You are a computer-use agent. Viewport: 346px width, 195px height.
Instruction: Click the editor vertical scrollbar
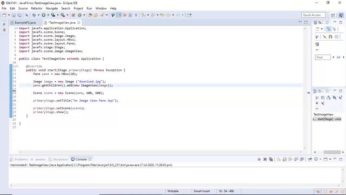pos(305,88)
